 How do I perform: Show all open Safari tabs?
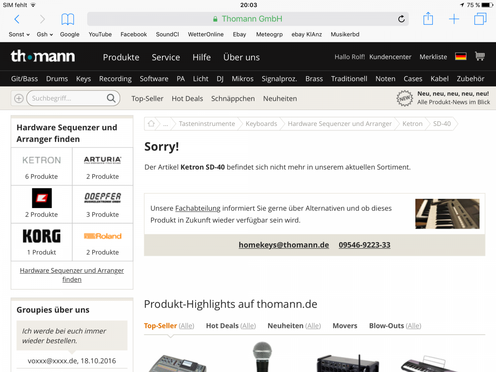click(x=480, y=19)
